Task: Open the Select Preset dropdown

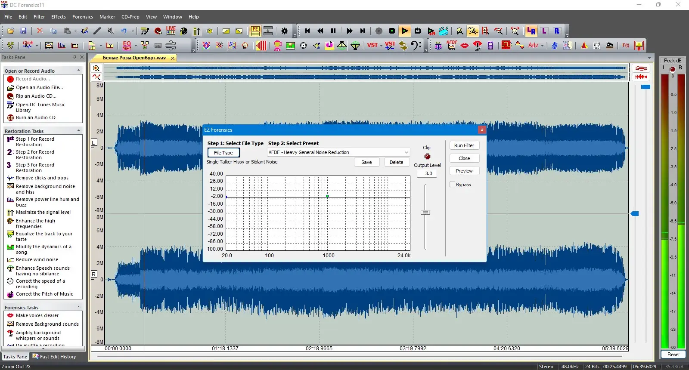Action: (406, 152)
